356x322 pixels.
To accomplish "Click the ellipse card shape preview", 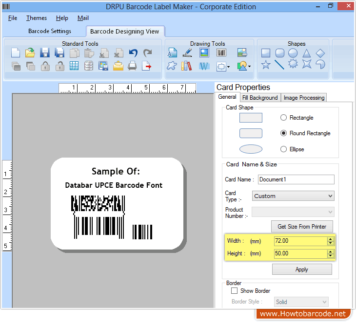I will (x=251, y=149).
